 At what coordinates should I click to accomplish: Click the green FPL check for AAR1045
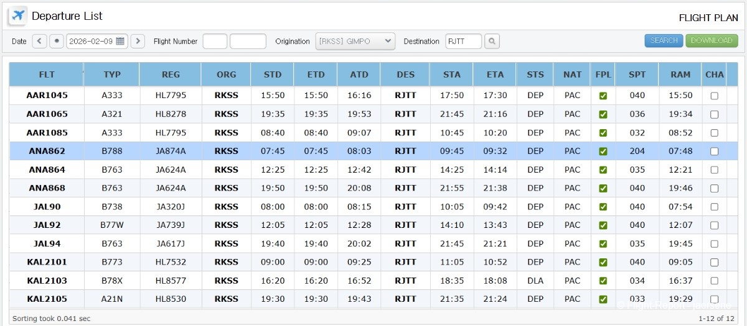603,96
